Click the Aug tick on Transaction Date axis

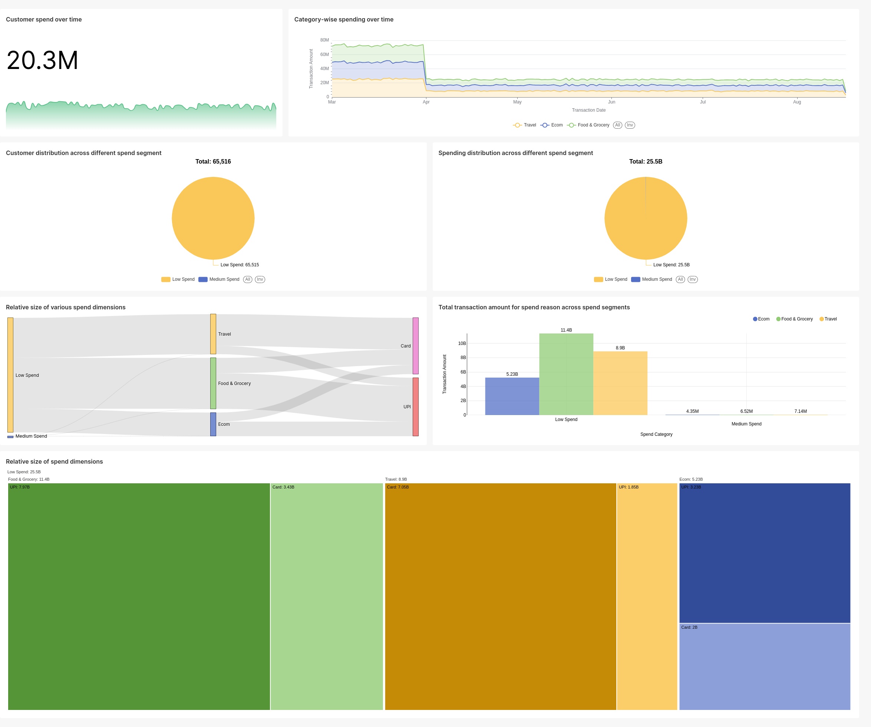click(797, 102)
